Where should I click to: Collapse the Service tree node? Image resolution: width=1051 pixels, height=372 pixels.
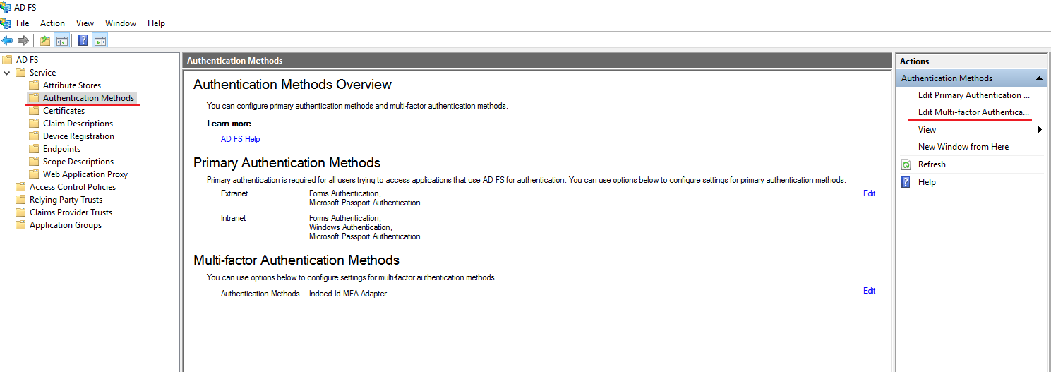coord(7,73)
